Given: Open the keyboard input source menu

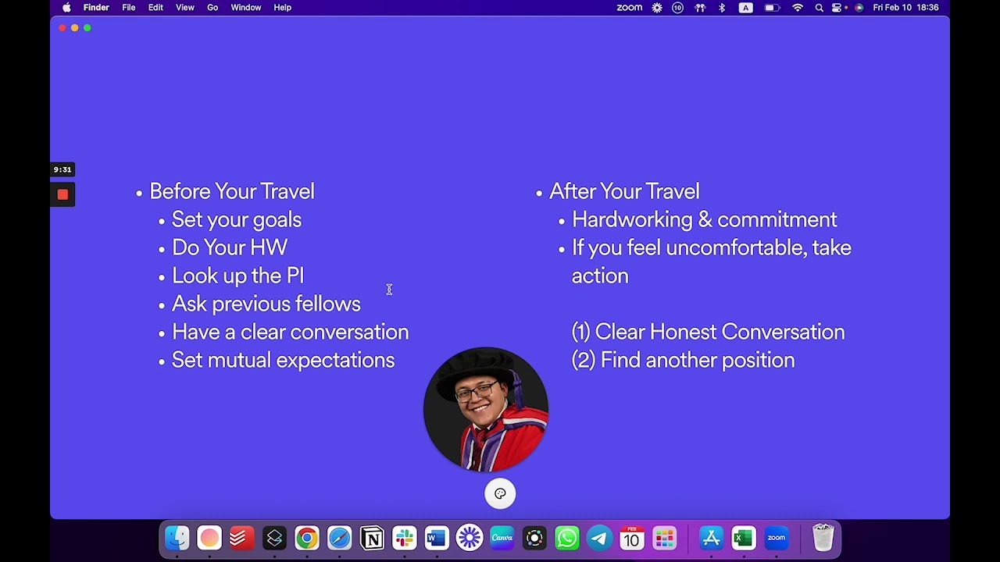Looking at the screenshot, I should coord(746,8).
